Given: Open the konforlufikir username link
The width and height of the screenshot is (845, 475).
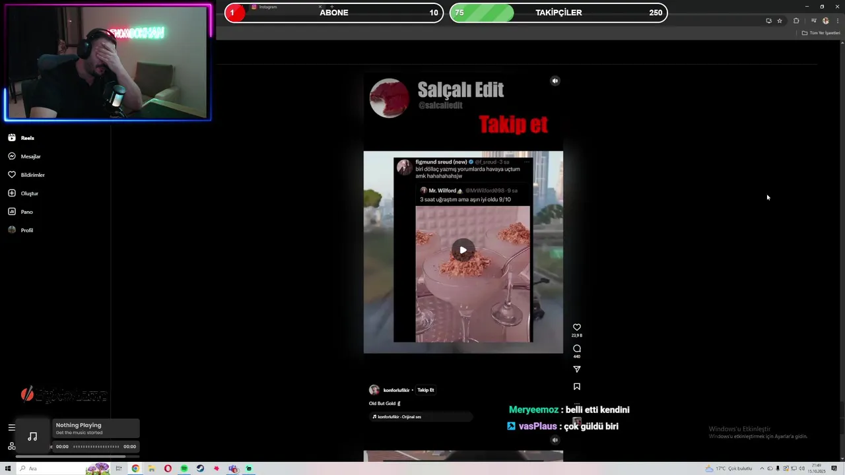Looking at the screenshot, I should tap(396, 390).
